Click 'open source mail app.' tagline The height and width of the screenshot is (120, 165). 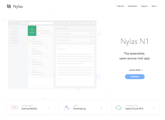point(135,58)
